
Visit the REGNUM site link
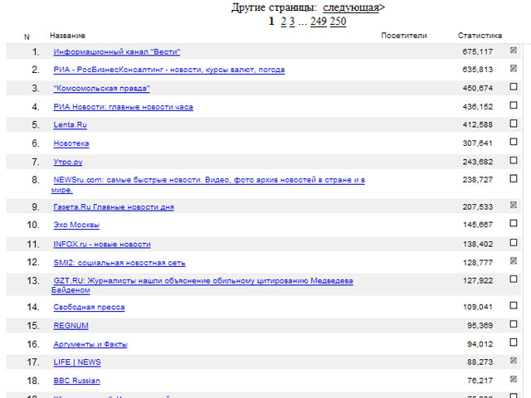pyautogui.click(x=71, y=326)
